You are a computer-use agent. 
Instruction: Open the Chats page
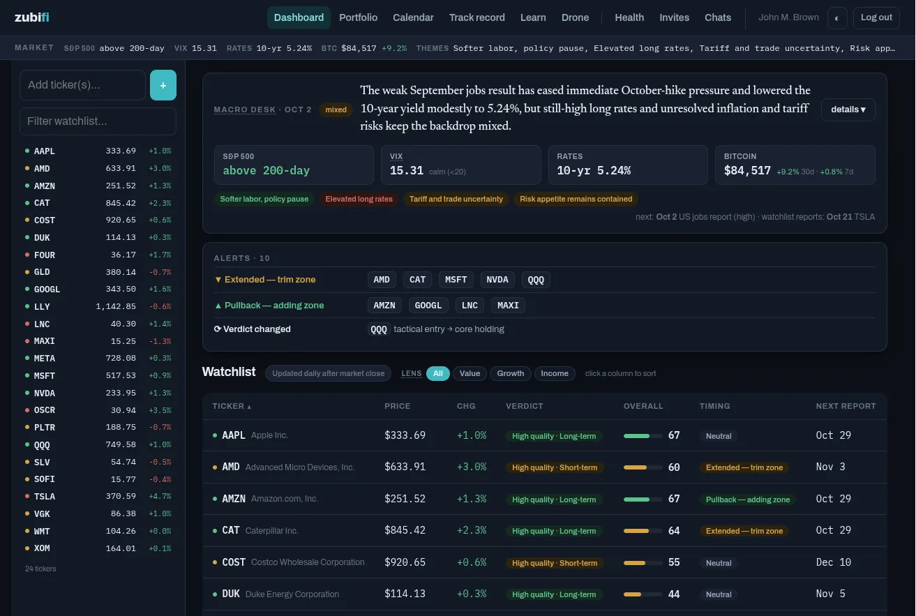(718, 17)
